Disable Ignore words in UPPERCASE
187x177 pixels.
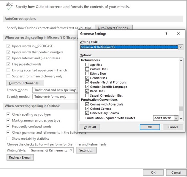pyautogui.click(x=8, y=46)
